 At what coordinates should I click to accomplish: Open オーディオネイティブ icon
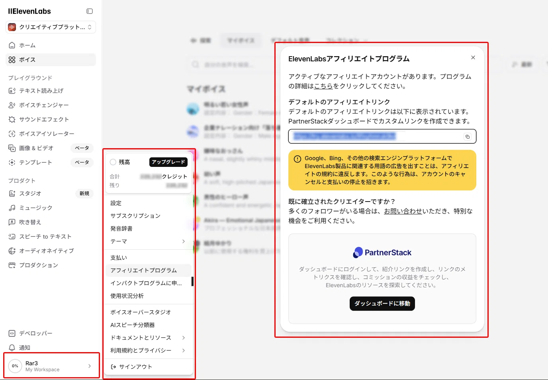click(12, 251)
